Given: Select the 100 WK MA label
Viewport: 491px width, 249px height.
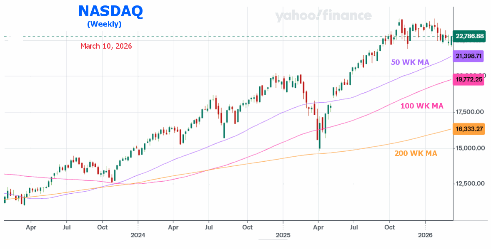Looking at the screenshot, I should 422,106.
